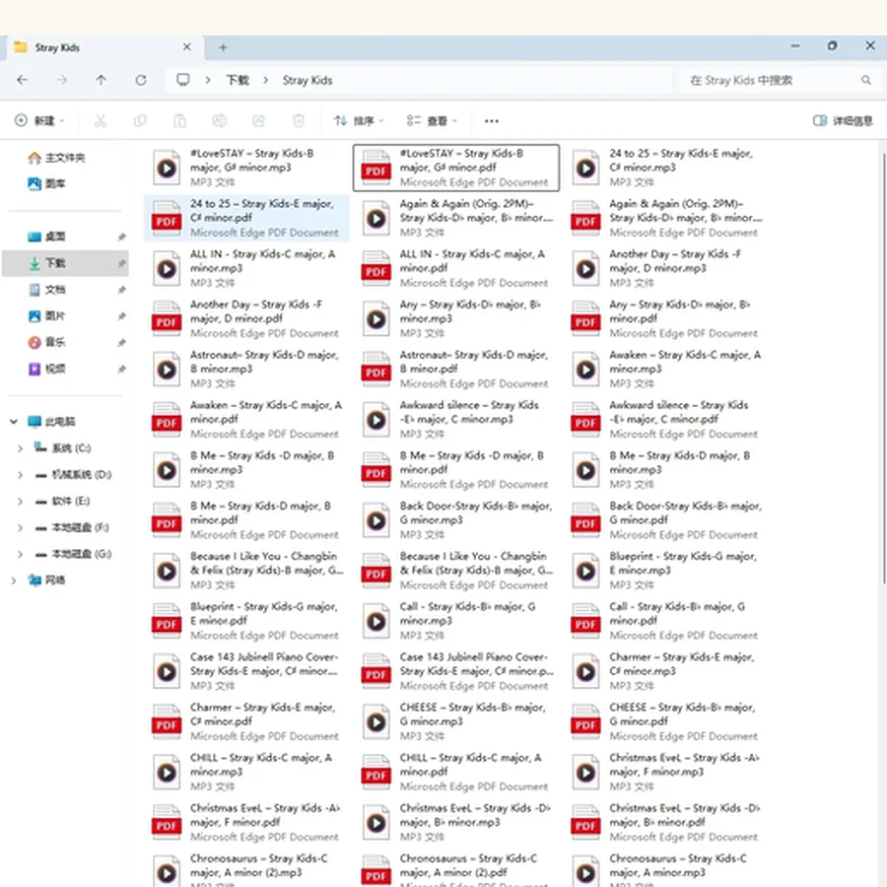Select 下载 Downloads in sidebar
This screenshot has height=887, width=887.
(x=65, y=263)
